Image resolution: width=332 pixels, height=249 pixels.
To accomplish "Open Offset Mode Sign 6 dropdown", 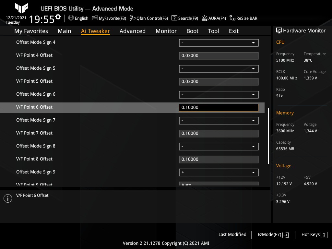I will tap(219, 95).
